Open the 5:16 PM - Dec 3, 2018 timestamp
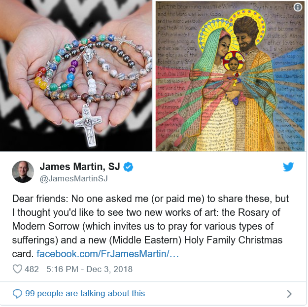The image size is (308, 307). 89,269
